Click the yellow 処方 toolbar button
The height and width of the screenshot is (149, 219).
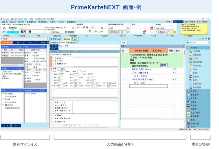point(74,39)
